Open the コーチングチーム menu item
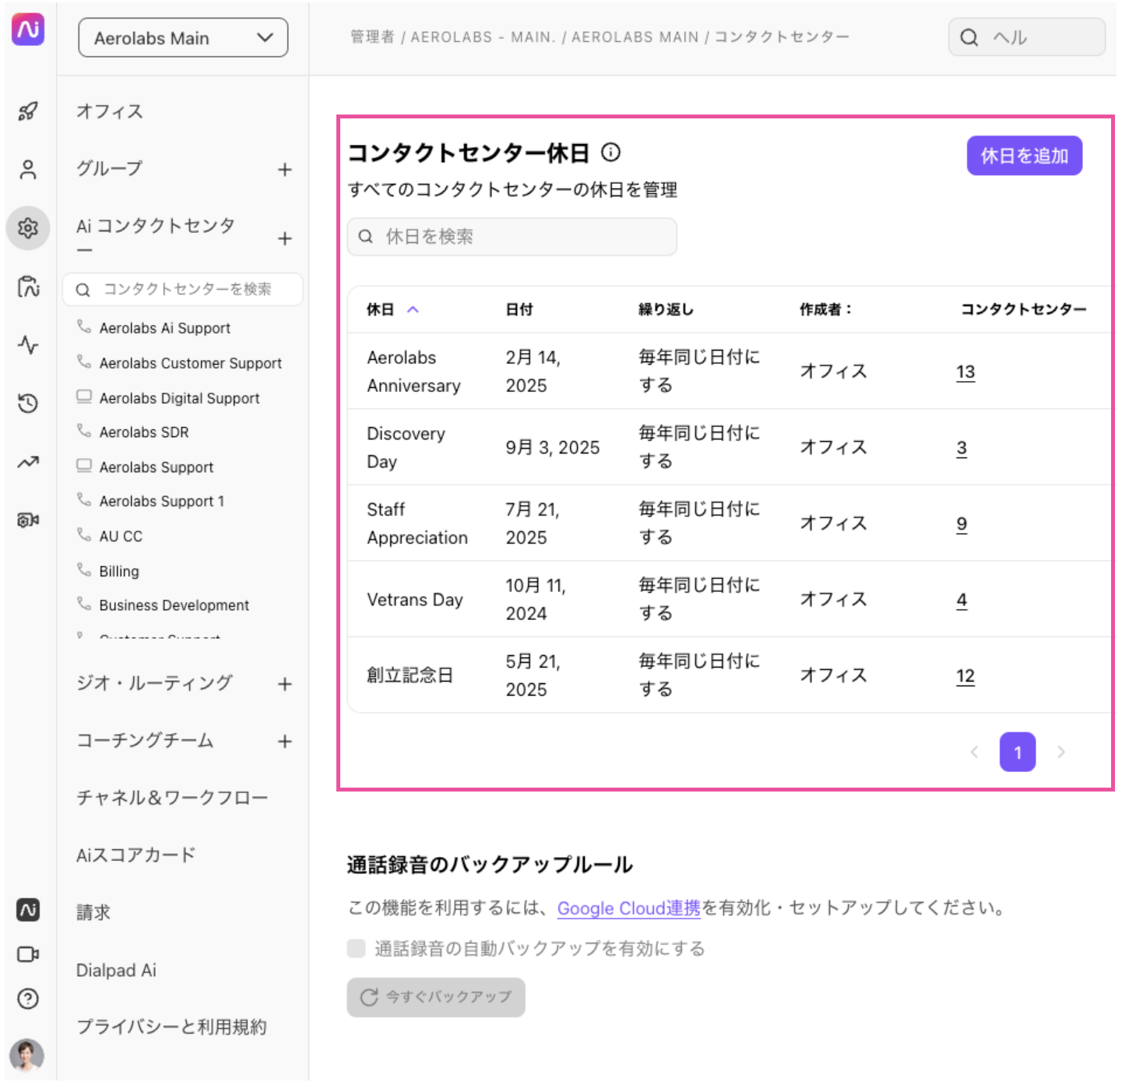 145,740
